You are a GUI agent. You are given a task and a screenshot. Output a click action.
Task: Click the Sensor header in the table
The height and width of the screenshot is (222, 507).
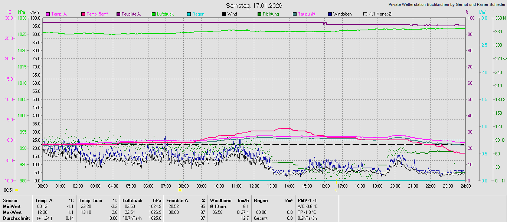tap(10, 200)
